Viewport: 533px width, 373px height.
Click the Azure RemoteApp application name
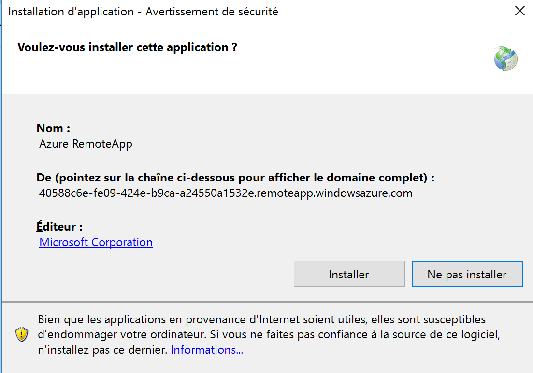pyautogui.click(x=86, y=144)
